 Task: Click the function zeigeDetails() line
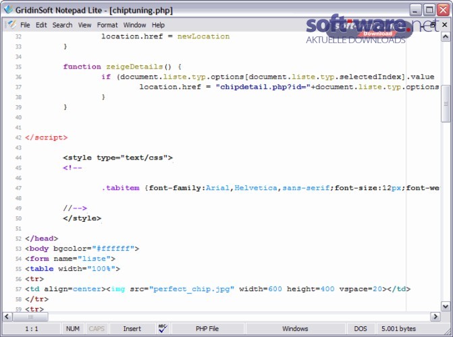122,67
